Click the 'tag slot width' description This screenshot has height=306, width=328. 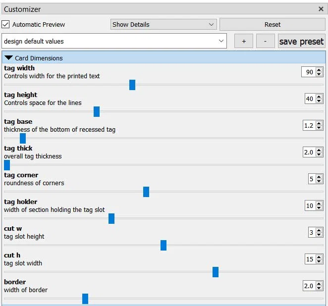(23, 263)
